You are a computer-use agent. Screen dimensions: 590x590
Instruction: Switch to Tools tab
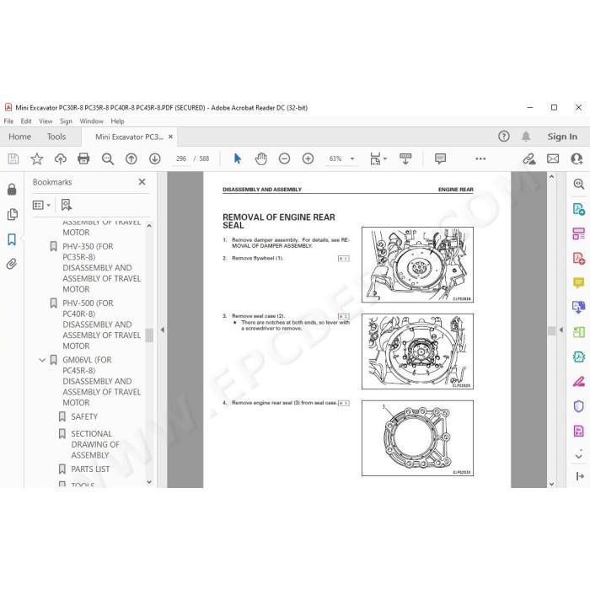pyautogui.click(x=56, y=137)
